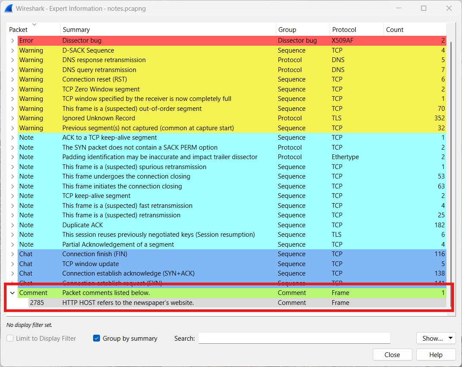Expand the Duplicate ACK note row
Viewport: 462px width, 367px height.
point(12,225)
